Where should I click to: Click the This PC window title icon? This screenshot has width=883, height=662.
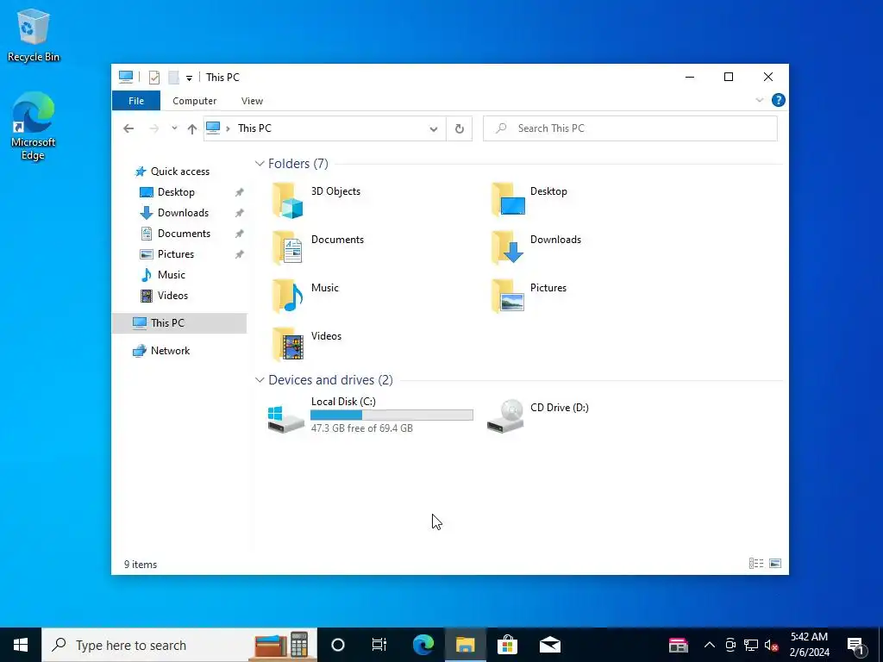pos(126,77)
